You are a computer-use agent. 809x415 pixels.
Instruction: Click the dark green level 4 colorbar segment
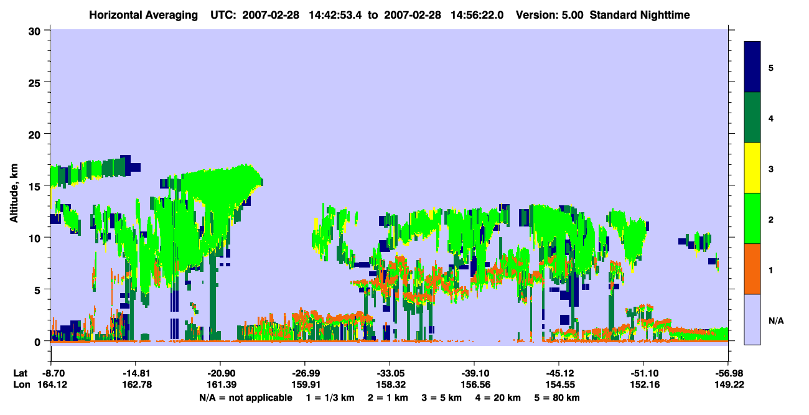point(752,118)
